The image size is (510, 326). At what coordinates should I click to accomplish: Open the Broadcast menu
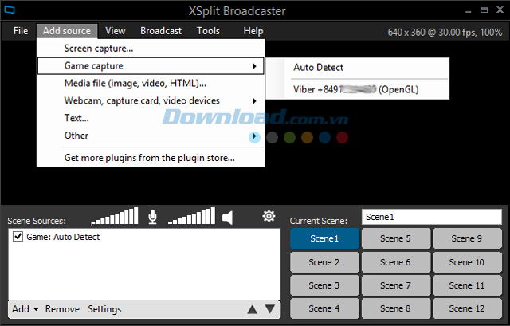coord(161,31)
